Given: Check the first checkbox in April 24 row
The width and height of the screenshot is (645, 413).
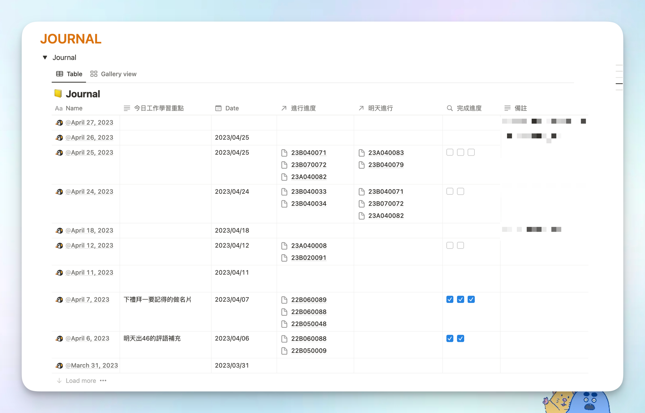Looking at the screenshot, I should pyautogui.click(x=450, y=191).
